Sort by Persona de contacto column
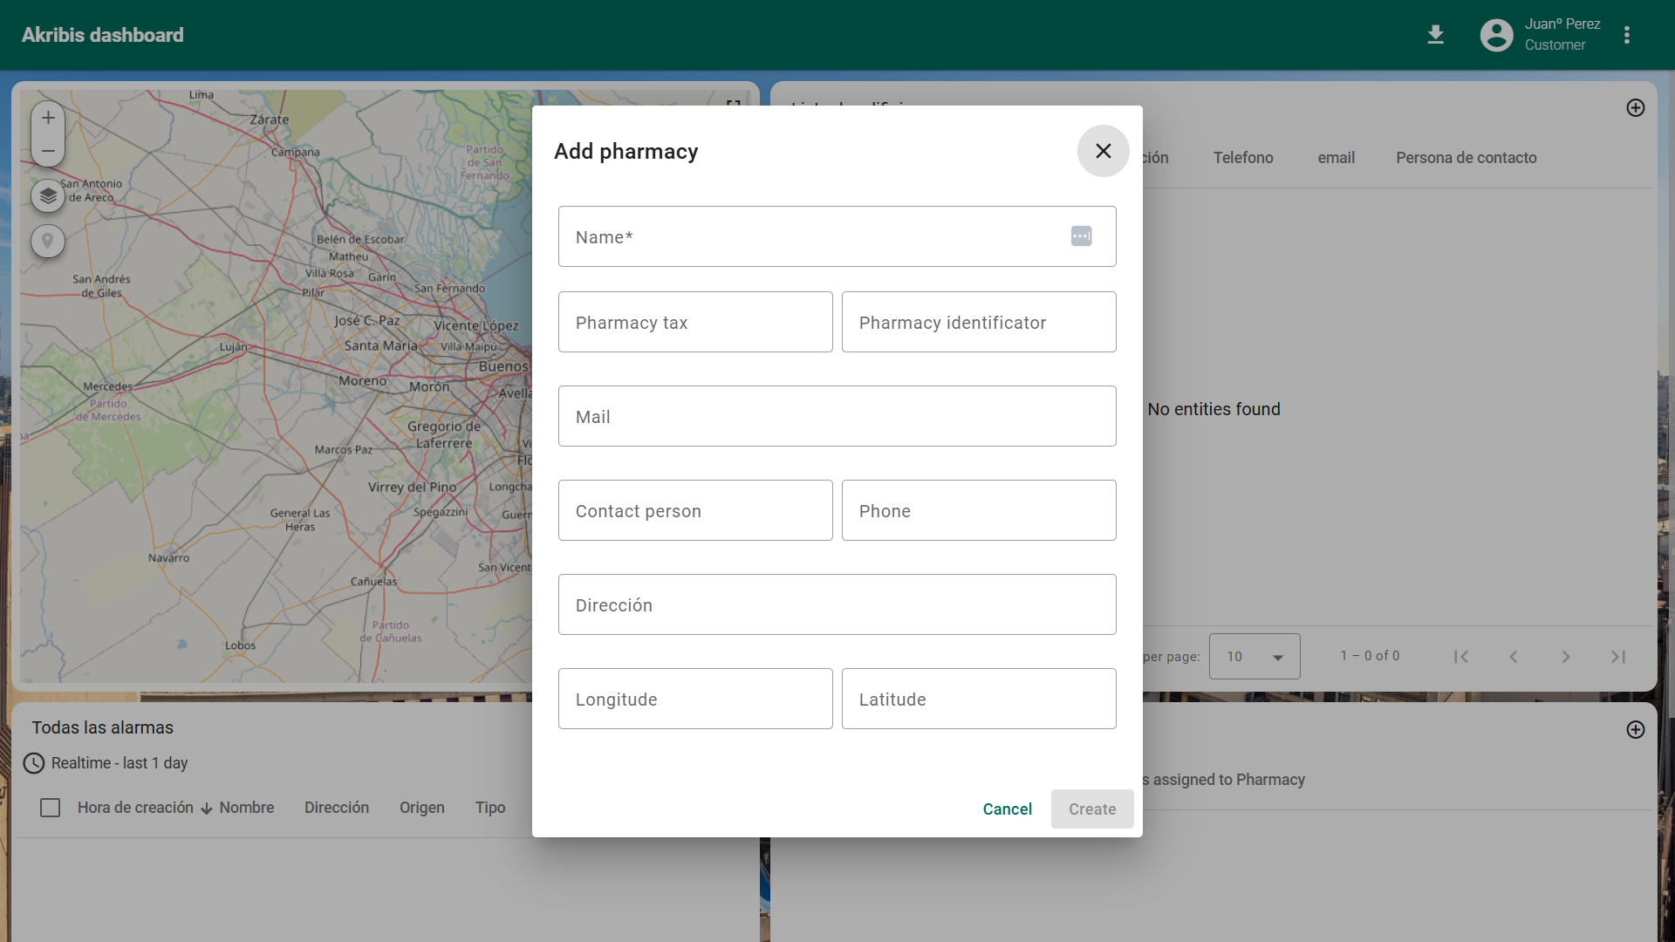1675x942 pixels. pyautogui.click(x=1466, y=158)
